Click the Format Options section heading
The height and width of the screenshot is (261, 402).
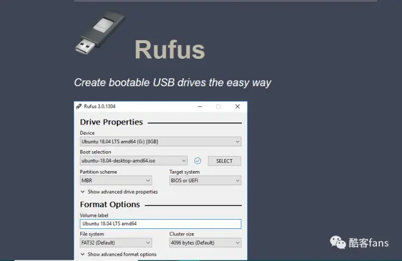[x=110, y=205]
